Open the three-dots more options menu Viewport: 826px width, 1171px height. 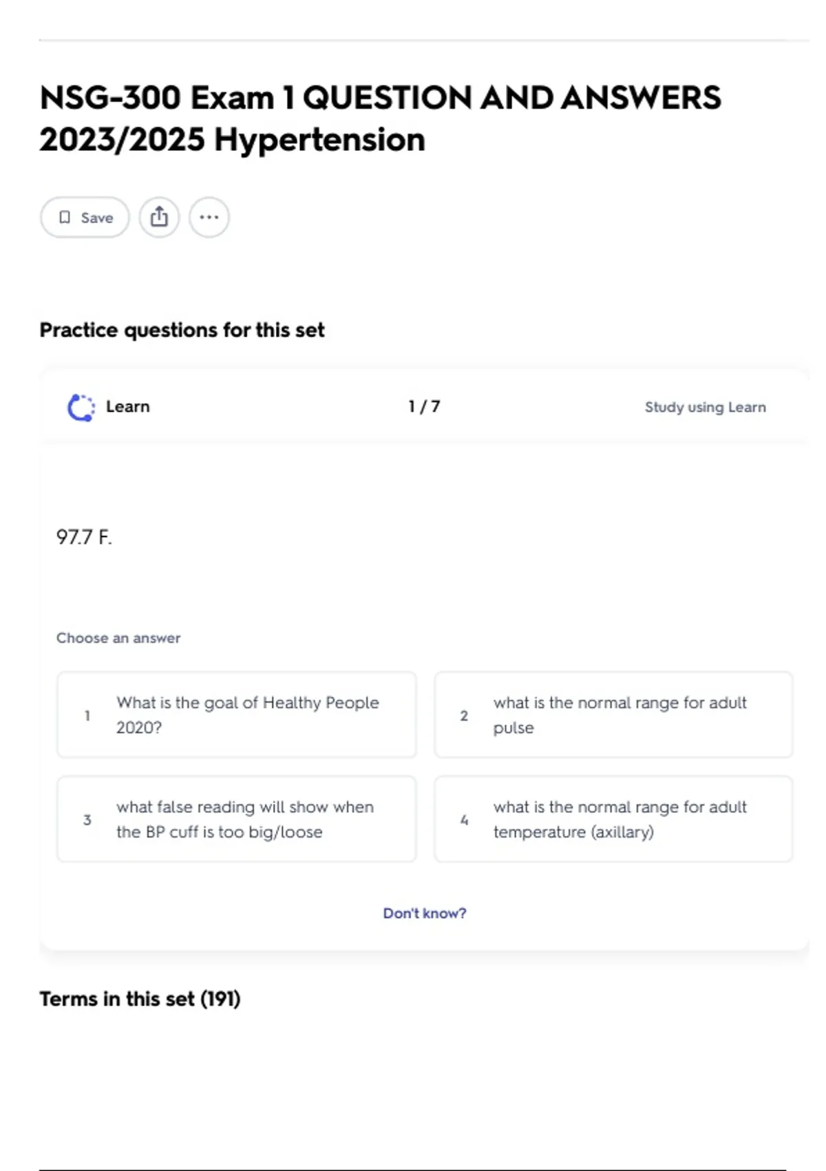[209, 218]
